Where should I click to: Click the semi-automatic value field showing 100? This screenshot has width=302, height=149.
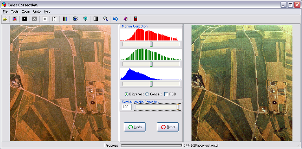(127, 107)
